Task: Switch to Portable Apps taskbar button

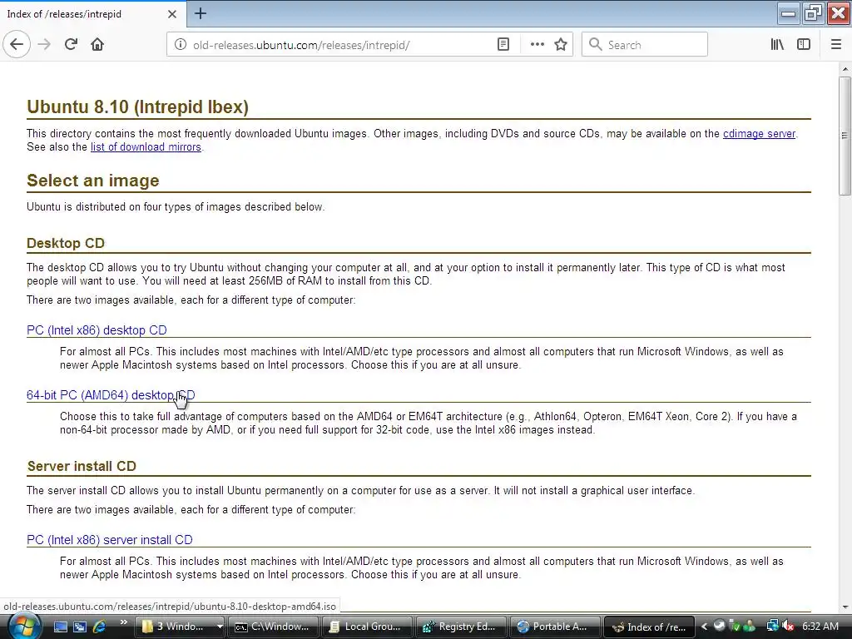Action: point(555,627)
